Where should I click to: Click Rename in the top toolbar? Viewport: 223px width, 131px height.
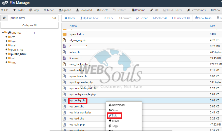[139, 10]
